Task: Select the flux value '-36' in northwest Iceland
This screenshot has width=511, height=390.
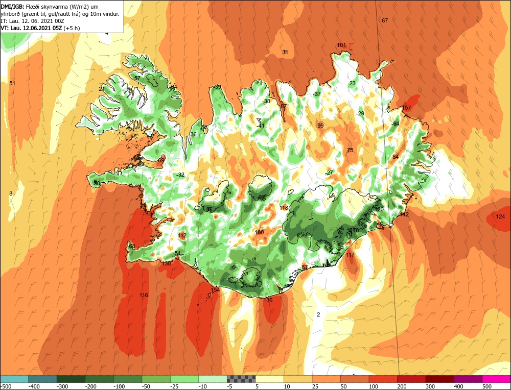Action: coord(193,134)
